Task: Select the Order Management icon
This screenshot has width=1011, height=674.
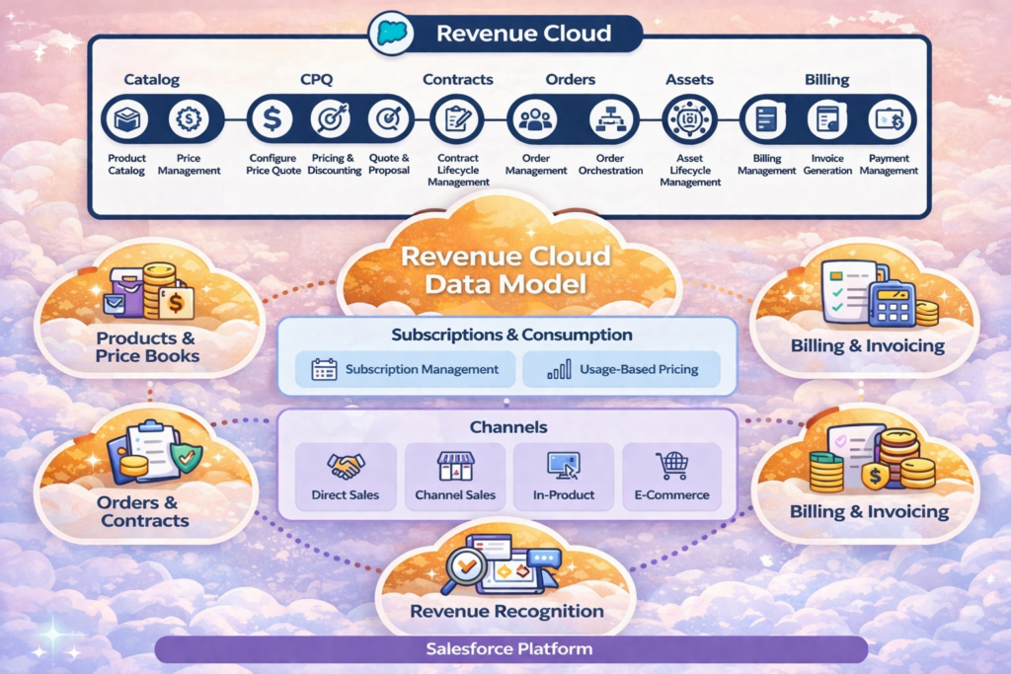Action: tap(535, 120)
